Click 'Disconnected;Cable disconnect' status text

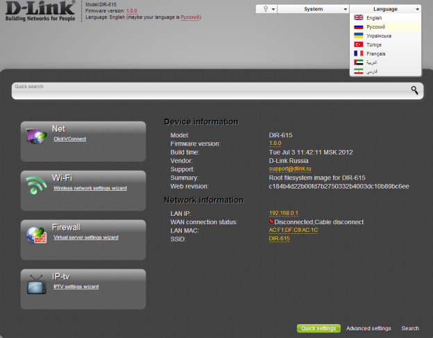point(319,222)
